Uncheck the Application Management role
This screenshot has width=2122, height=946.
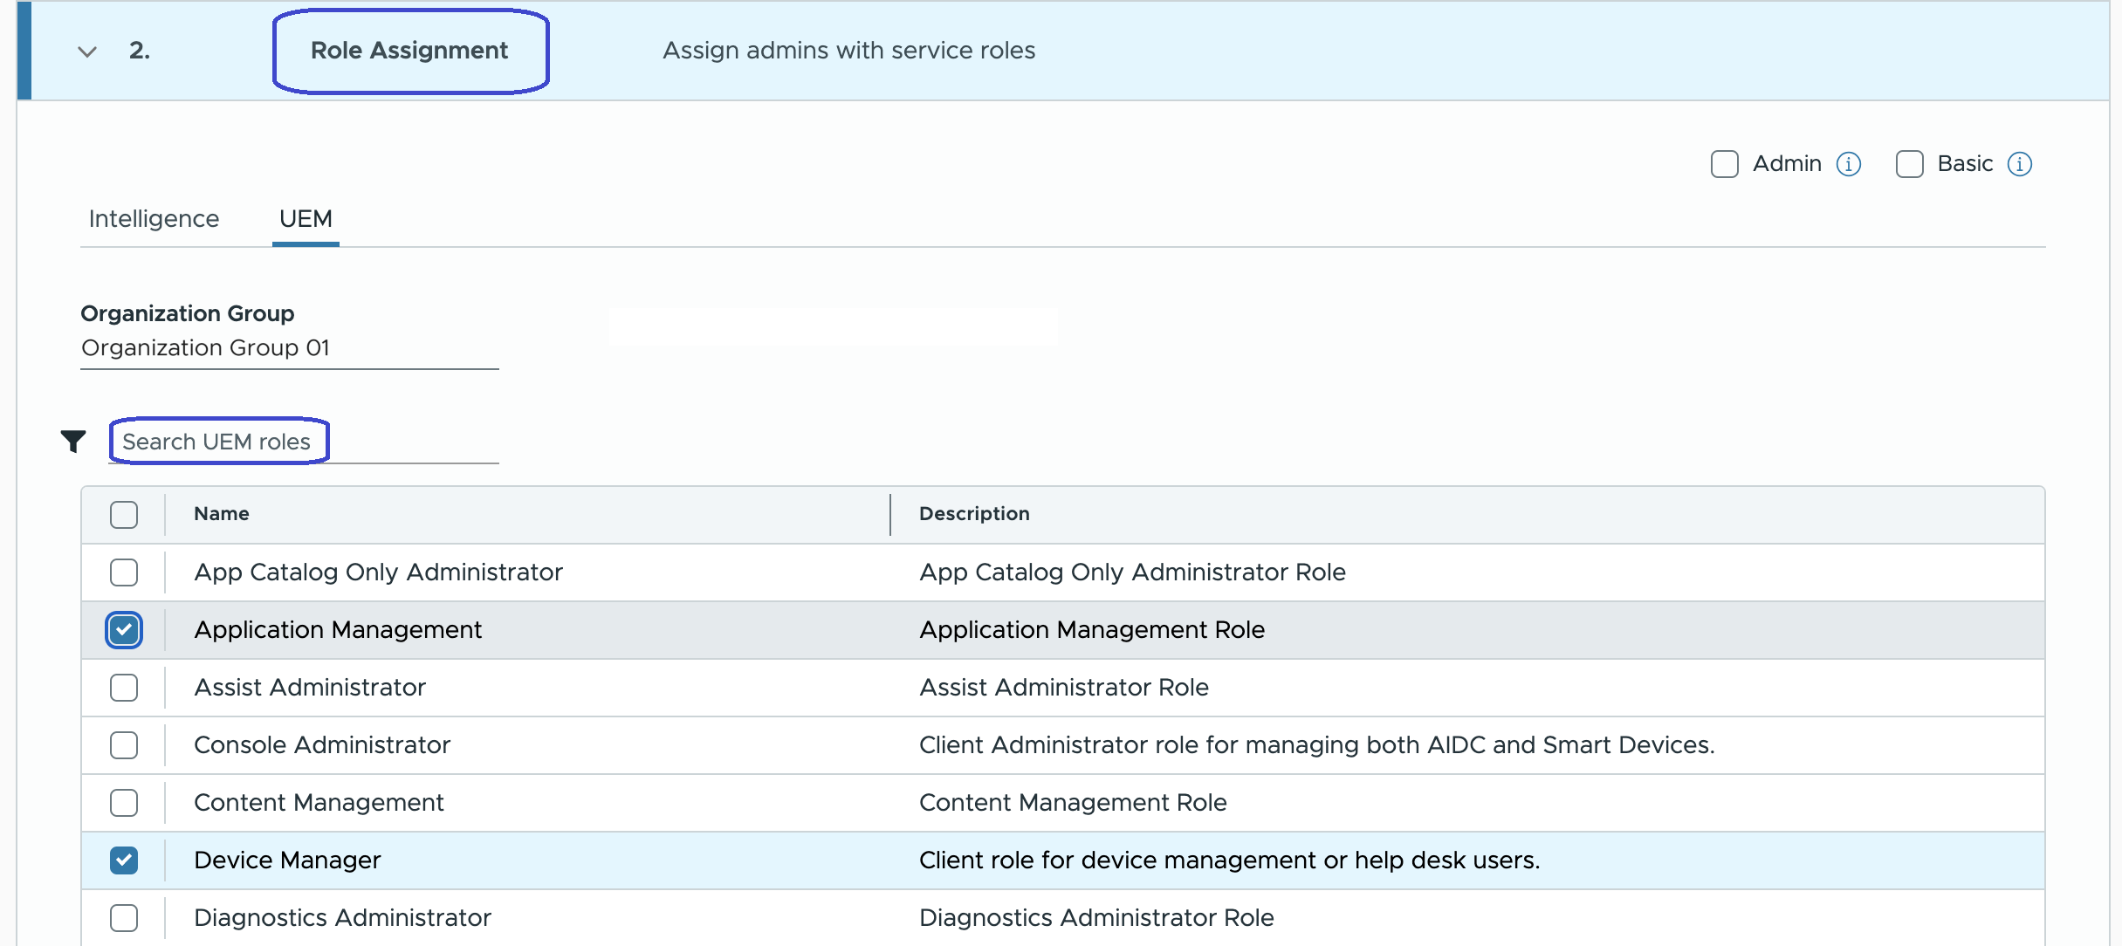pos(124,630)
